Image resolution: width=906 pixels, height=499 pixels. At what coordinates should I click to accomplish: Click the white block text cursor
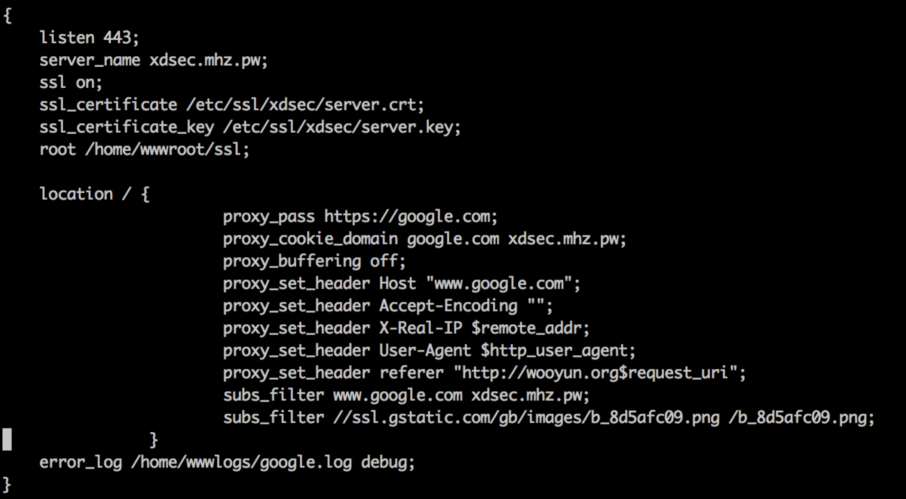(7, 440)
